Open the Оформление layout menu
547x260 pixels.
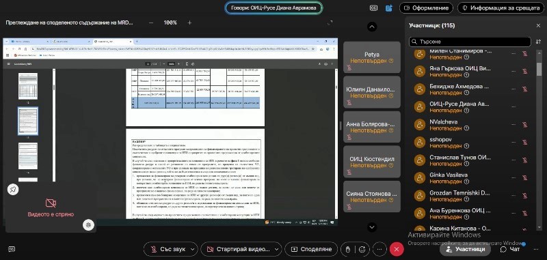tap(426, 8)
